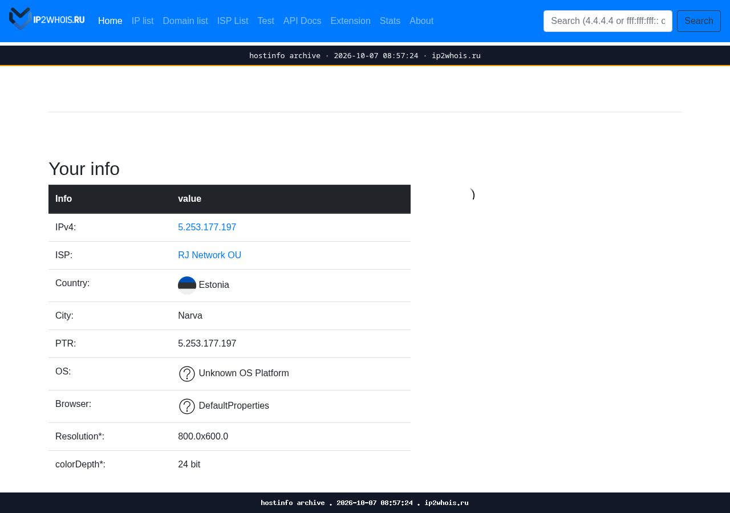Open the Stats page
Image resolution: width=730 pixels, height=513 pixels.
point(390,21)
